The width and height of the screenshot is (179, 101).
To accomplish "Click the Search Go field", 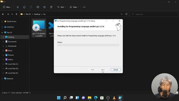I will (x=154, y=14).
